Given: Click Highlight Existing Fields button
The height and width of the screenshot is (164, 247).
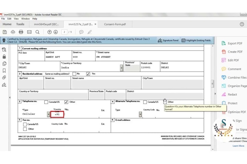Looking at the screenshot, I should (x=196, y=40).
